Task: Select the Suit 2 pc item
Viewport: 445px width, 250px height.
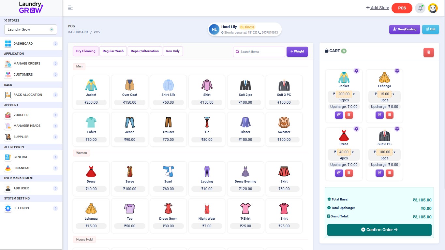Action: coord(245,92)
